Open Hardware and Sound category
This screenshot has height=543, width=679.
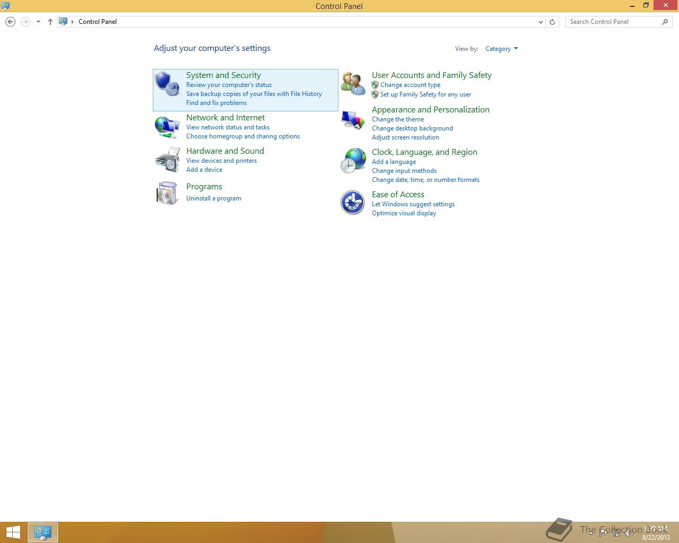pos(225,151)
